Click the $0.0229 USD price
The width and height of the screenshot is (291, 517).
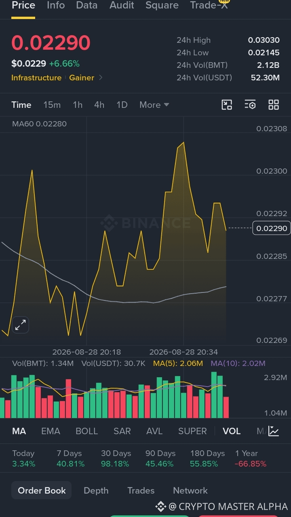(x=29, y=63)
